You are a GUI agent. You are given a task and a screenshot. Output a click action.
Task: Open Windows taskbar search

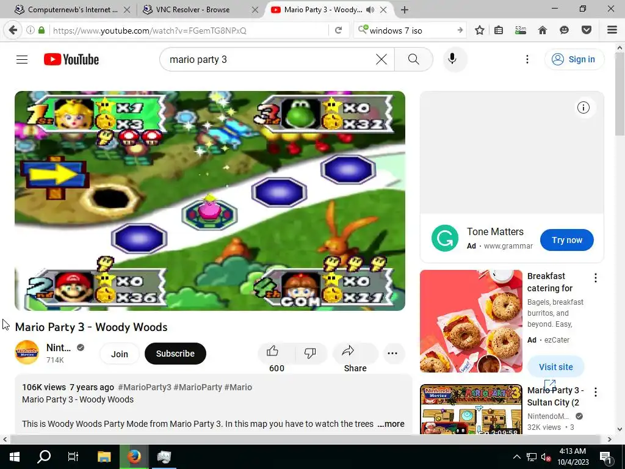pyautogui.click(x=44, y=457)
